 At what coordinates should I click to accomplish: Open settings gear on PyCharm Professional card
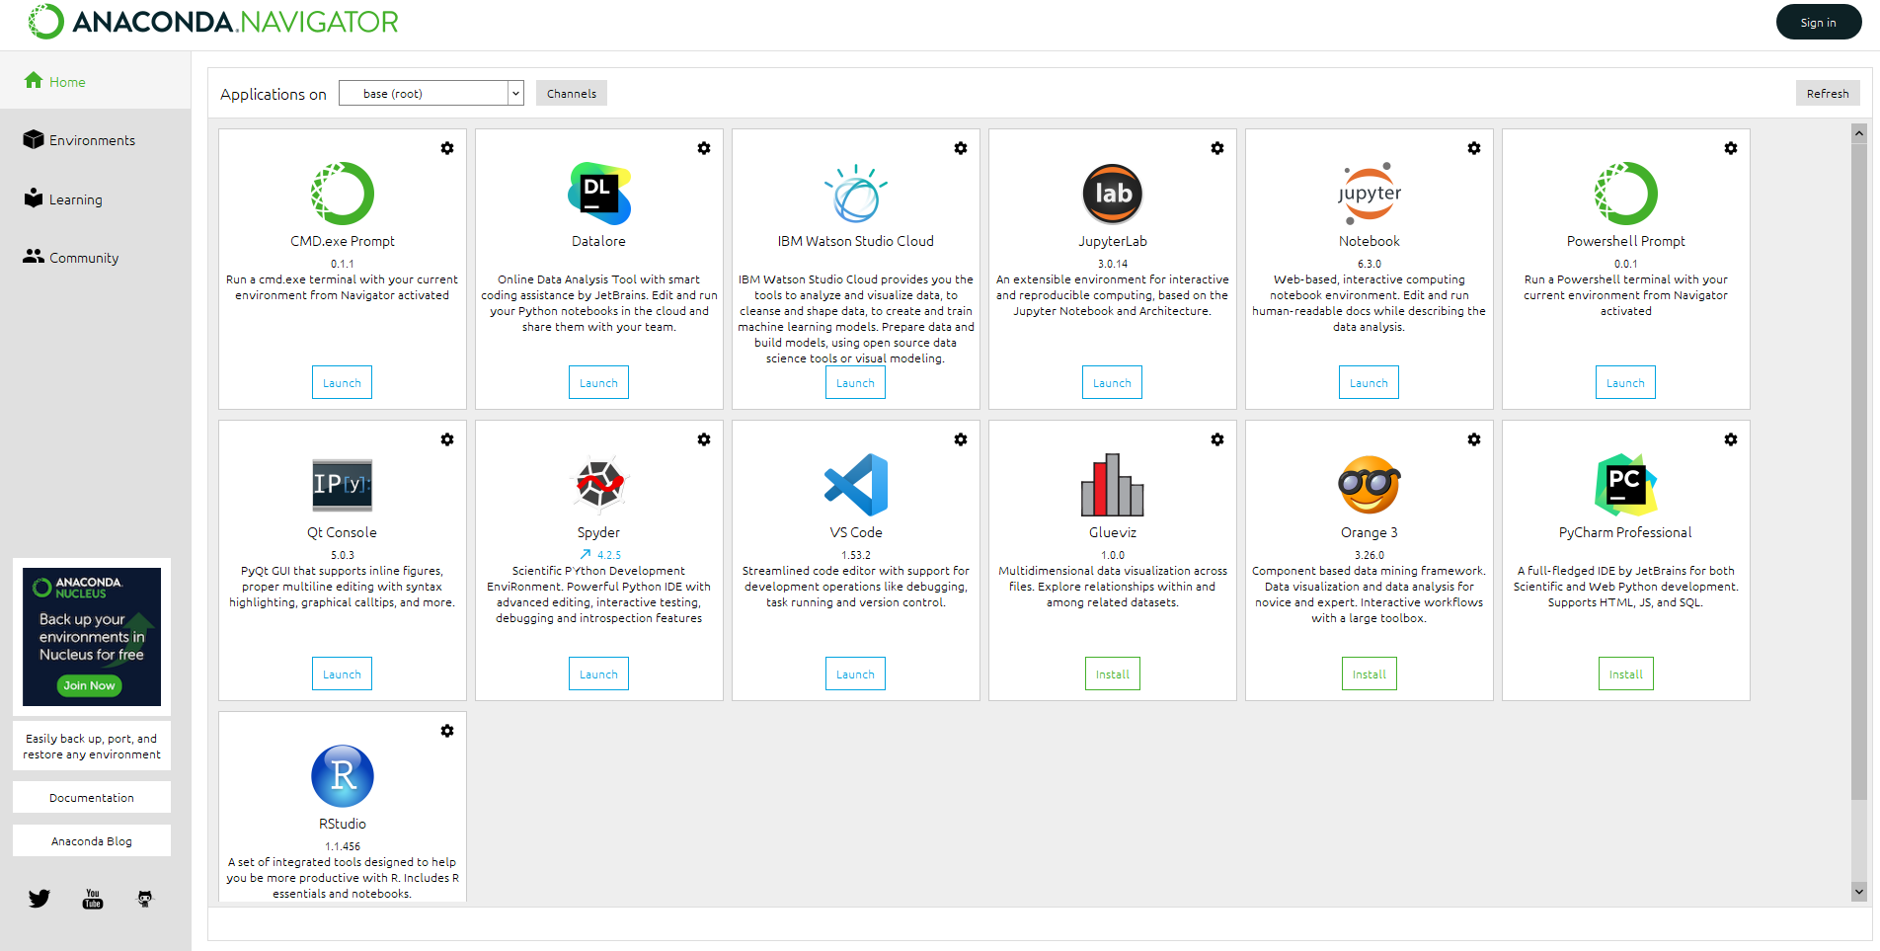[1731, 439]
